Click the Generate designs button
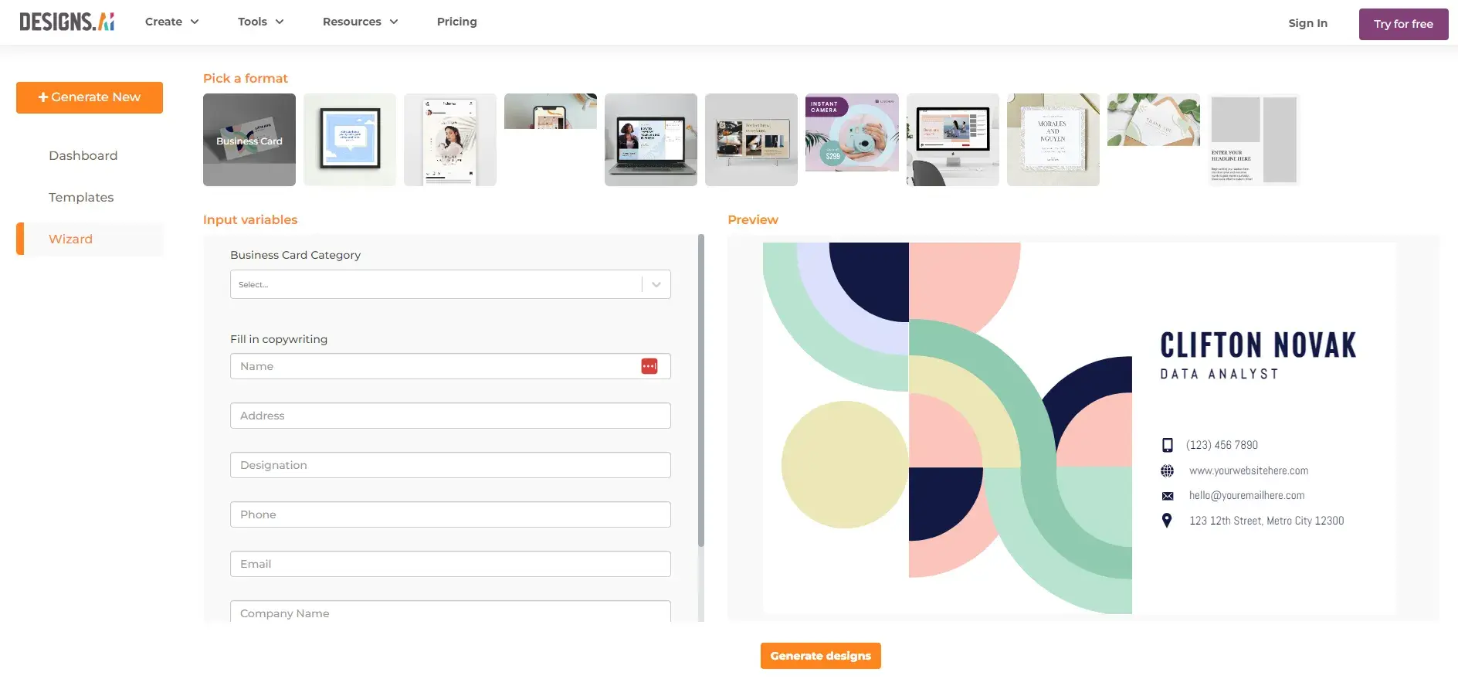 (x=820, y=656)
